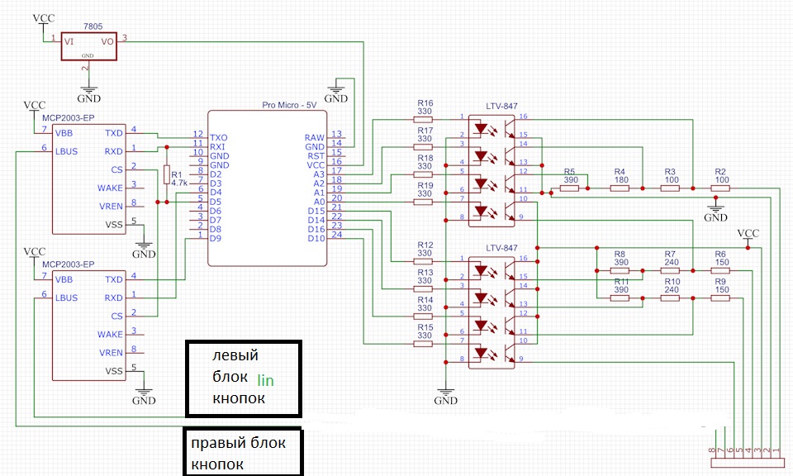793x476 pixels.
Task: Select the R7 240 resistor label
Action: pos(671,258)
